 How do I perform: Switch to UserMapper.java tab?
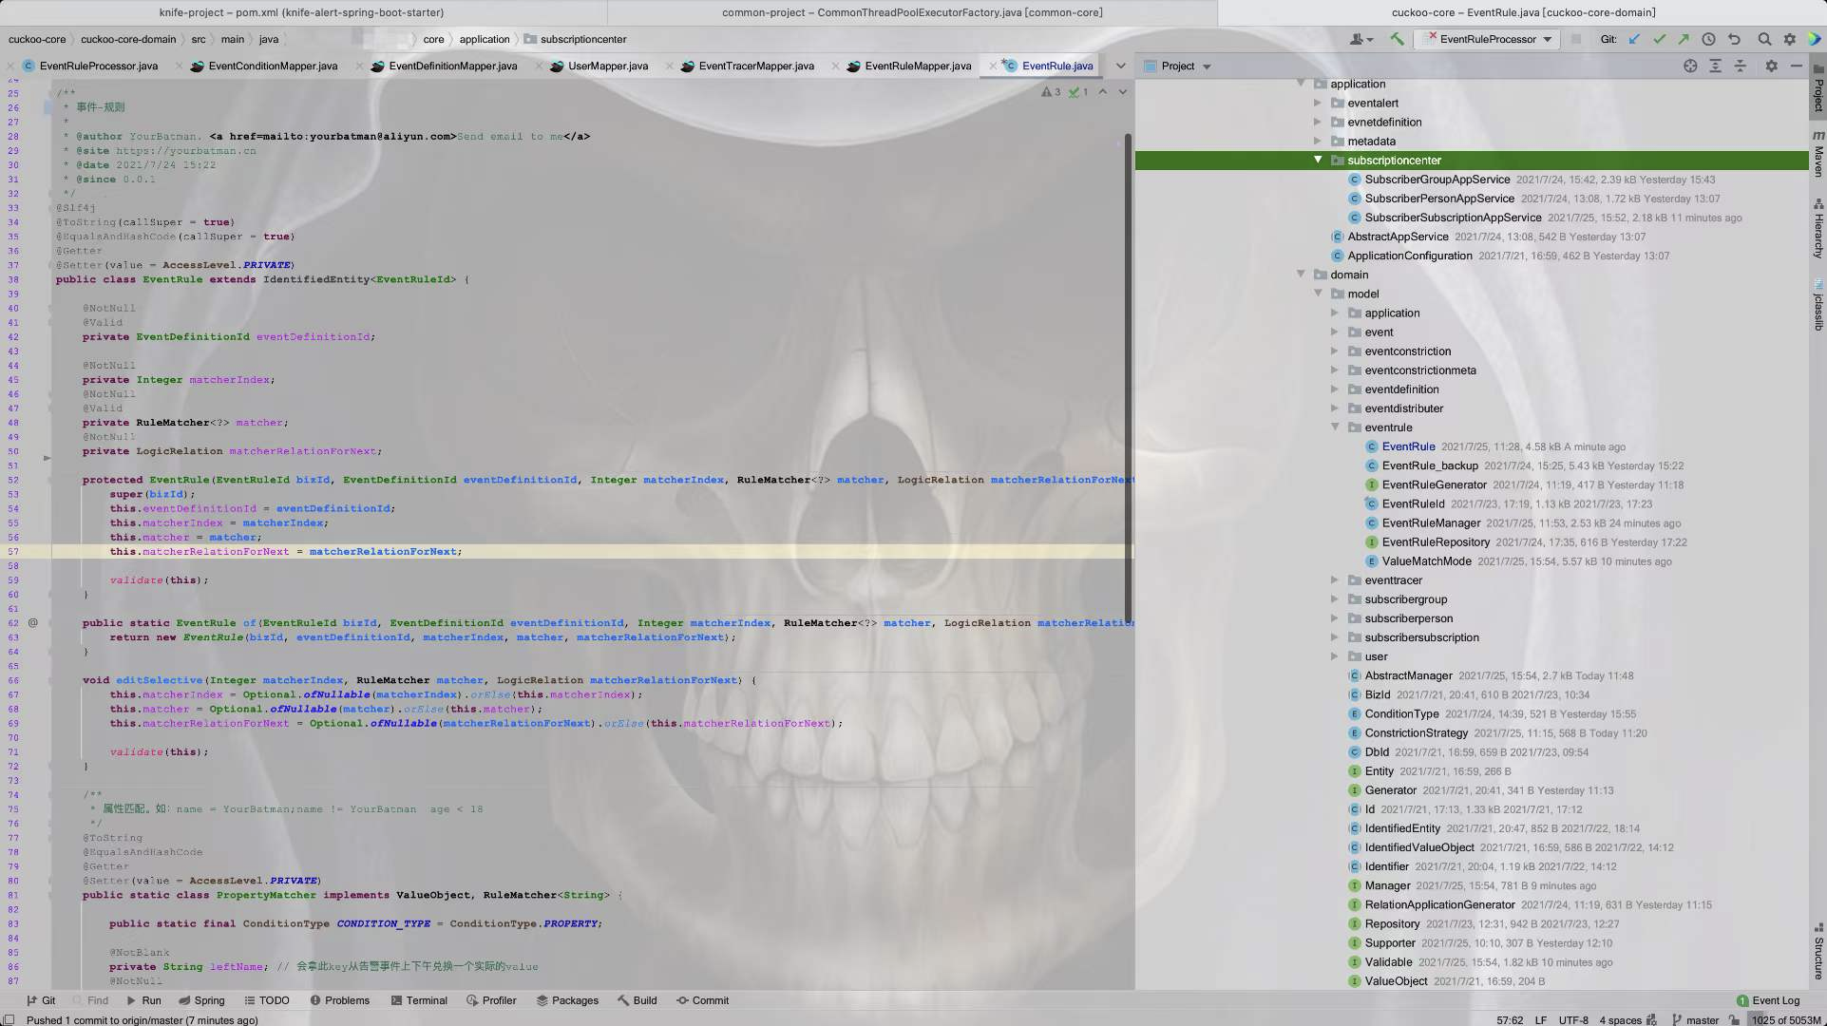coord(607,66)
